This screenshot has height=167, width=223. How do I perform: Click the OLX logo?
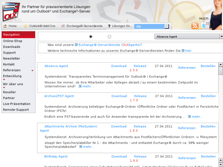(x=11, y=12)
